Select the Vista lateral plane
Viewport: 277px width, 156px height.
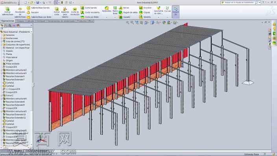[x=10, y=57]
